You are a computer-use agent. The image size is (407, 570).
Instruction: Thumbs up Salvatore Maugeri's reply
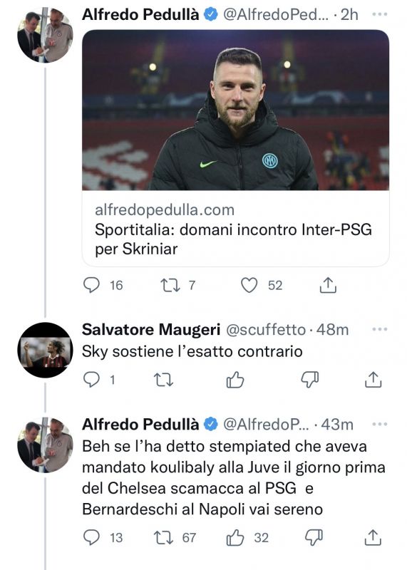tap(235, 380)
